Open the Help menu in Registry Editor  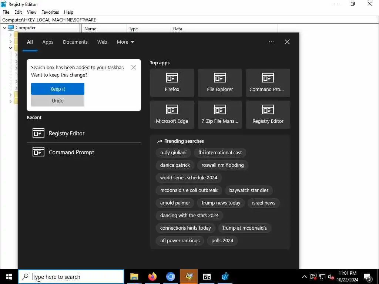[x=68, y=12]
